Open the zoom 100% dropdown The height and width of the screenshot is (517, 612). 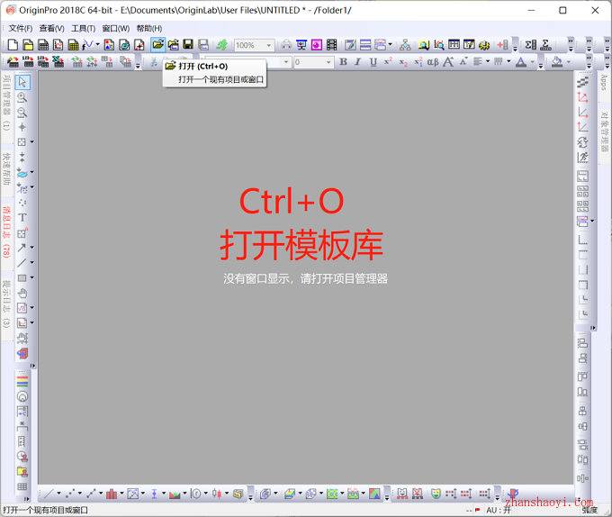click(x=268, y=45)
